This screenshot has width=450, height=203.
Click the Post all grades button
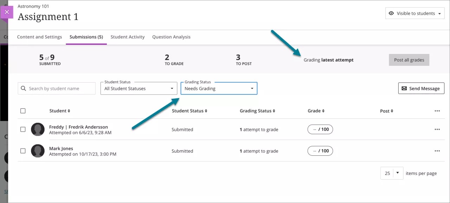[x=409, y=60]
